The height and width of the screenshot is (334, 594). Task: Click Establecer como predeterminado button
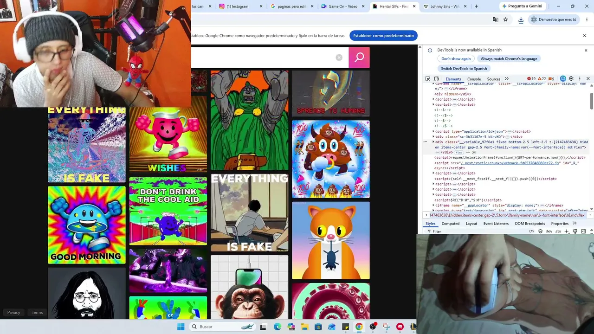tap(383, 36)
